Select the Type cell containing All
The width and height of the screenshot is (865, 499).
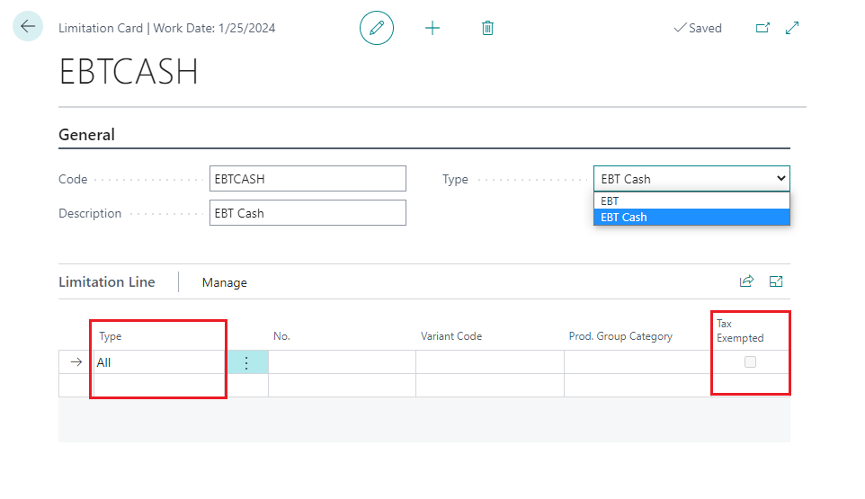coord(157,362)
